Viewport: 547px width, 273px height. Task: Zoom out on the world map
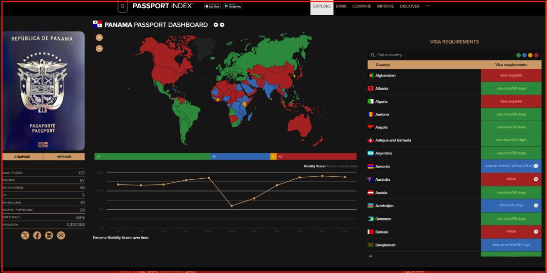click(99, 49)
